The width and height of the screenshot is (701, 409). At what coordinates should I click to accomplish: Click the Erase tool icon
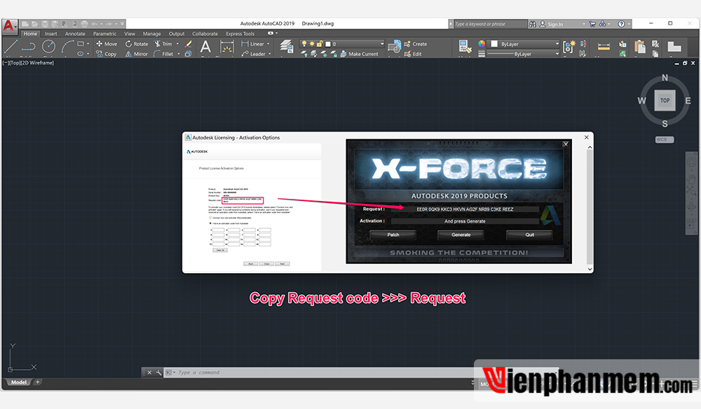pos(188,43)
